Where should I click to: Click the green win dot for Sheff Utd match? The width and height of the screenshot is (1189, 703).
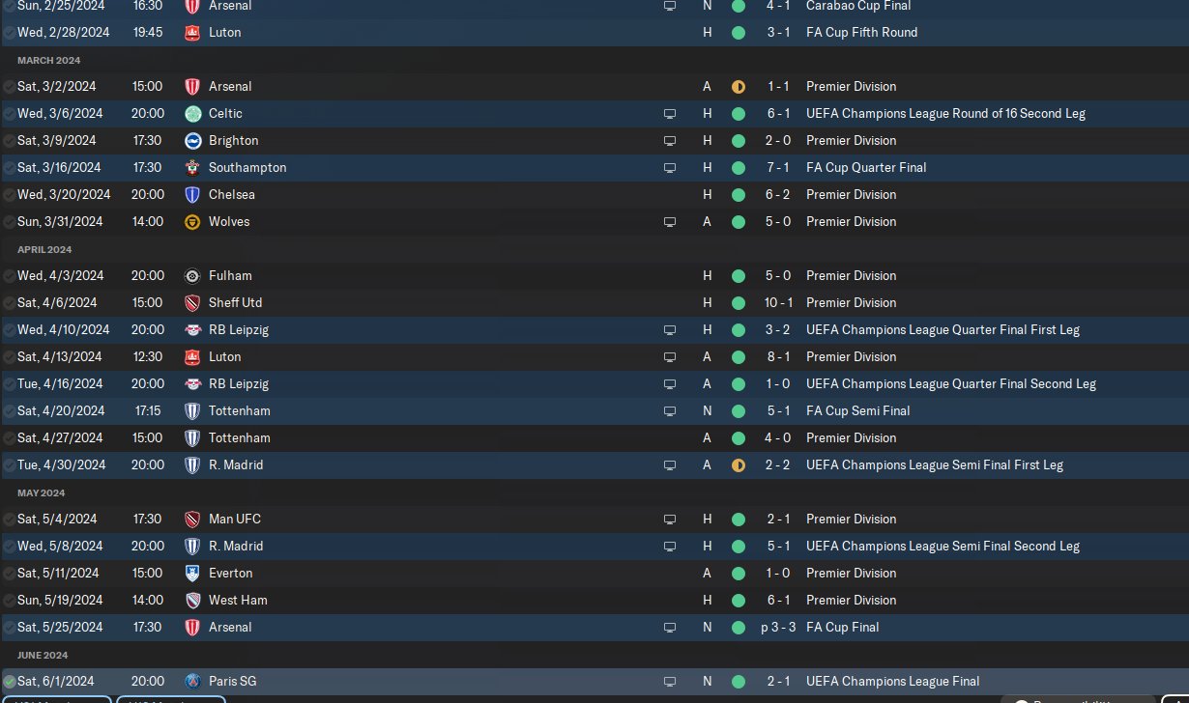pyautogui.click(x=739, y=302)
